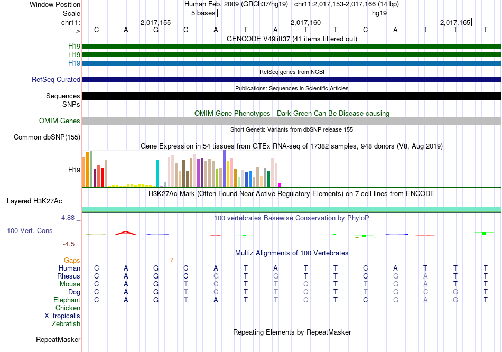Click the 2,017,165 coordinate marker
This screenshot has width=502, height=352.
point(455,22)
